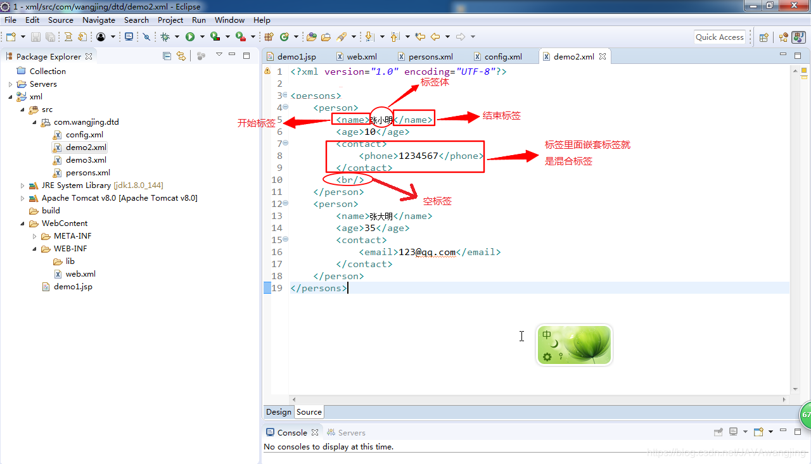Click the Previous Annotation arrow icon
This screenshot has width=811, height=464.
coord(395,37)
